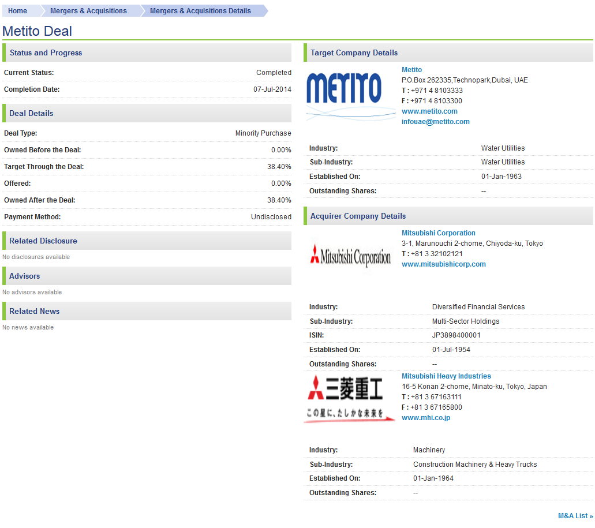Screen dimensions: 595x528
Task: Click the Mitsubishi Corporation logo image
Action: (x=350, y=256)
